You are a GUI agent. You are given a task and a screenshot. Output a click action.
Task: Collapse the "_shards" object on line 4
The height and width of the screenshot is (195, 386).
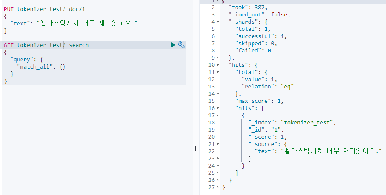coord(218,22)
